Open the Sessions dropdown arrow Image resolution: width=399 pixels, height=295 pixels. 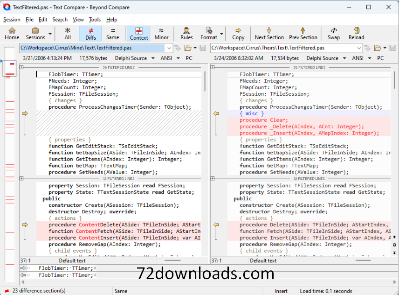(50, 34)
